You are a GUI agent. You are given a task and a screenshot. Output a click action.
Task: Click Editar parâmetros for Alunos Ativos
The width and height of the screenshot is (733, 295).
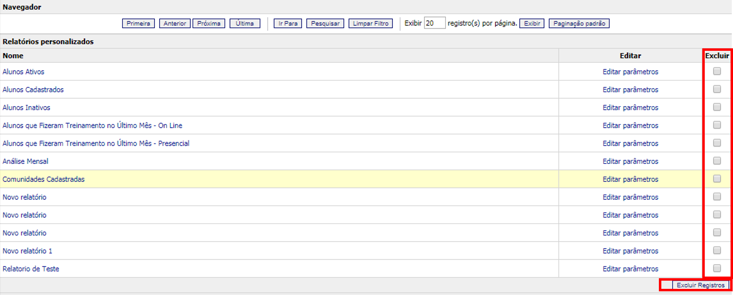tap(630, 72)
